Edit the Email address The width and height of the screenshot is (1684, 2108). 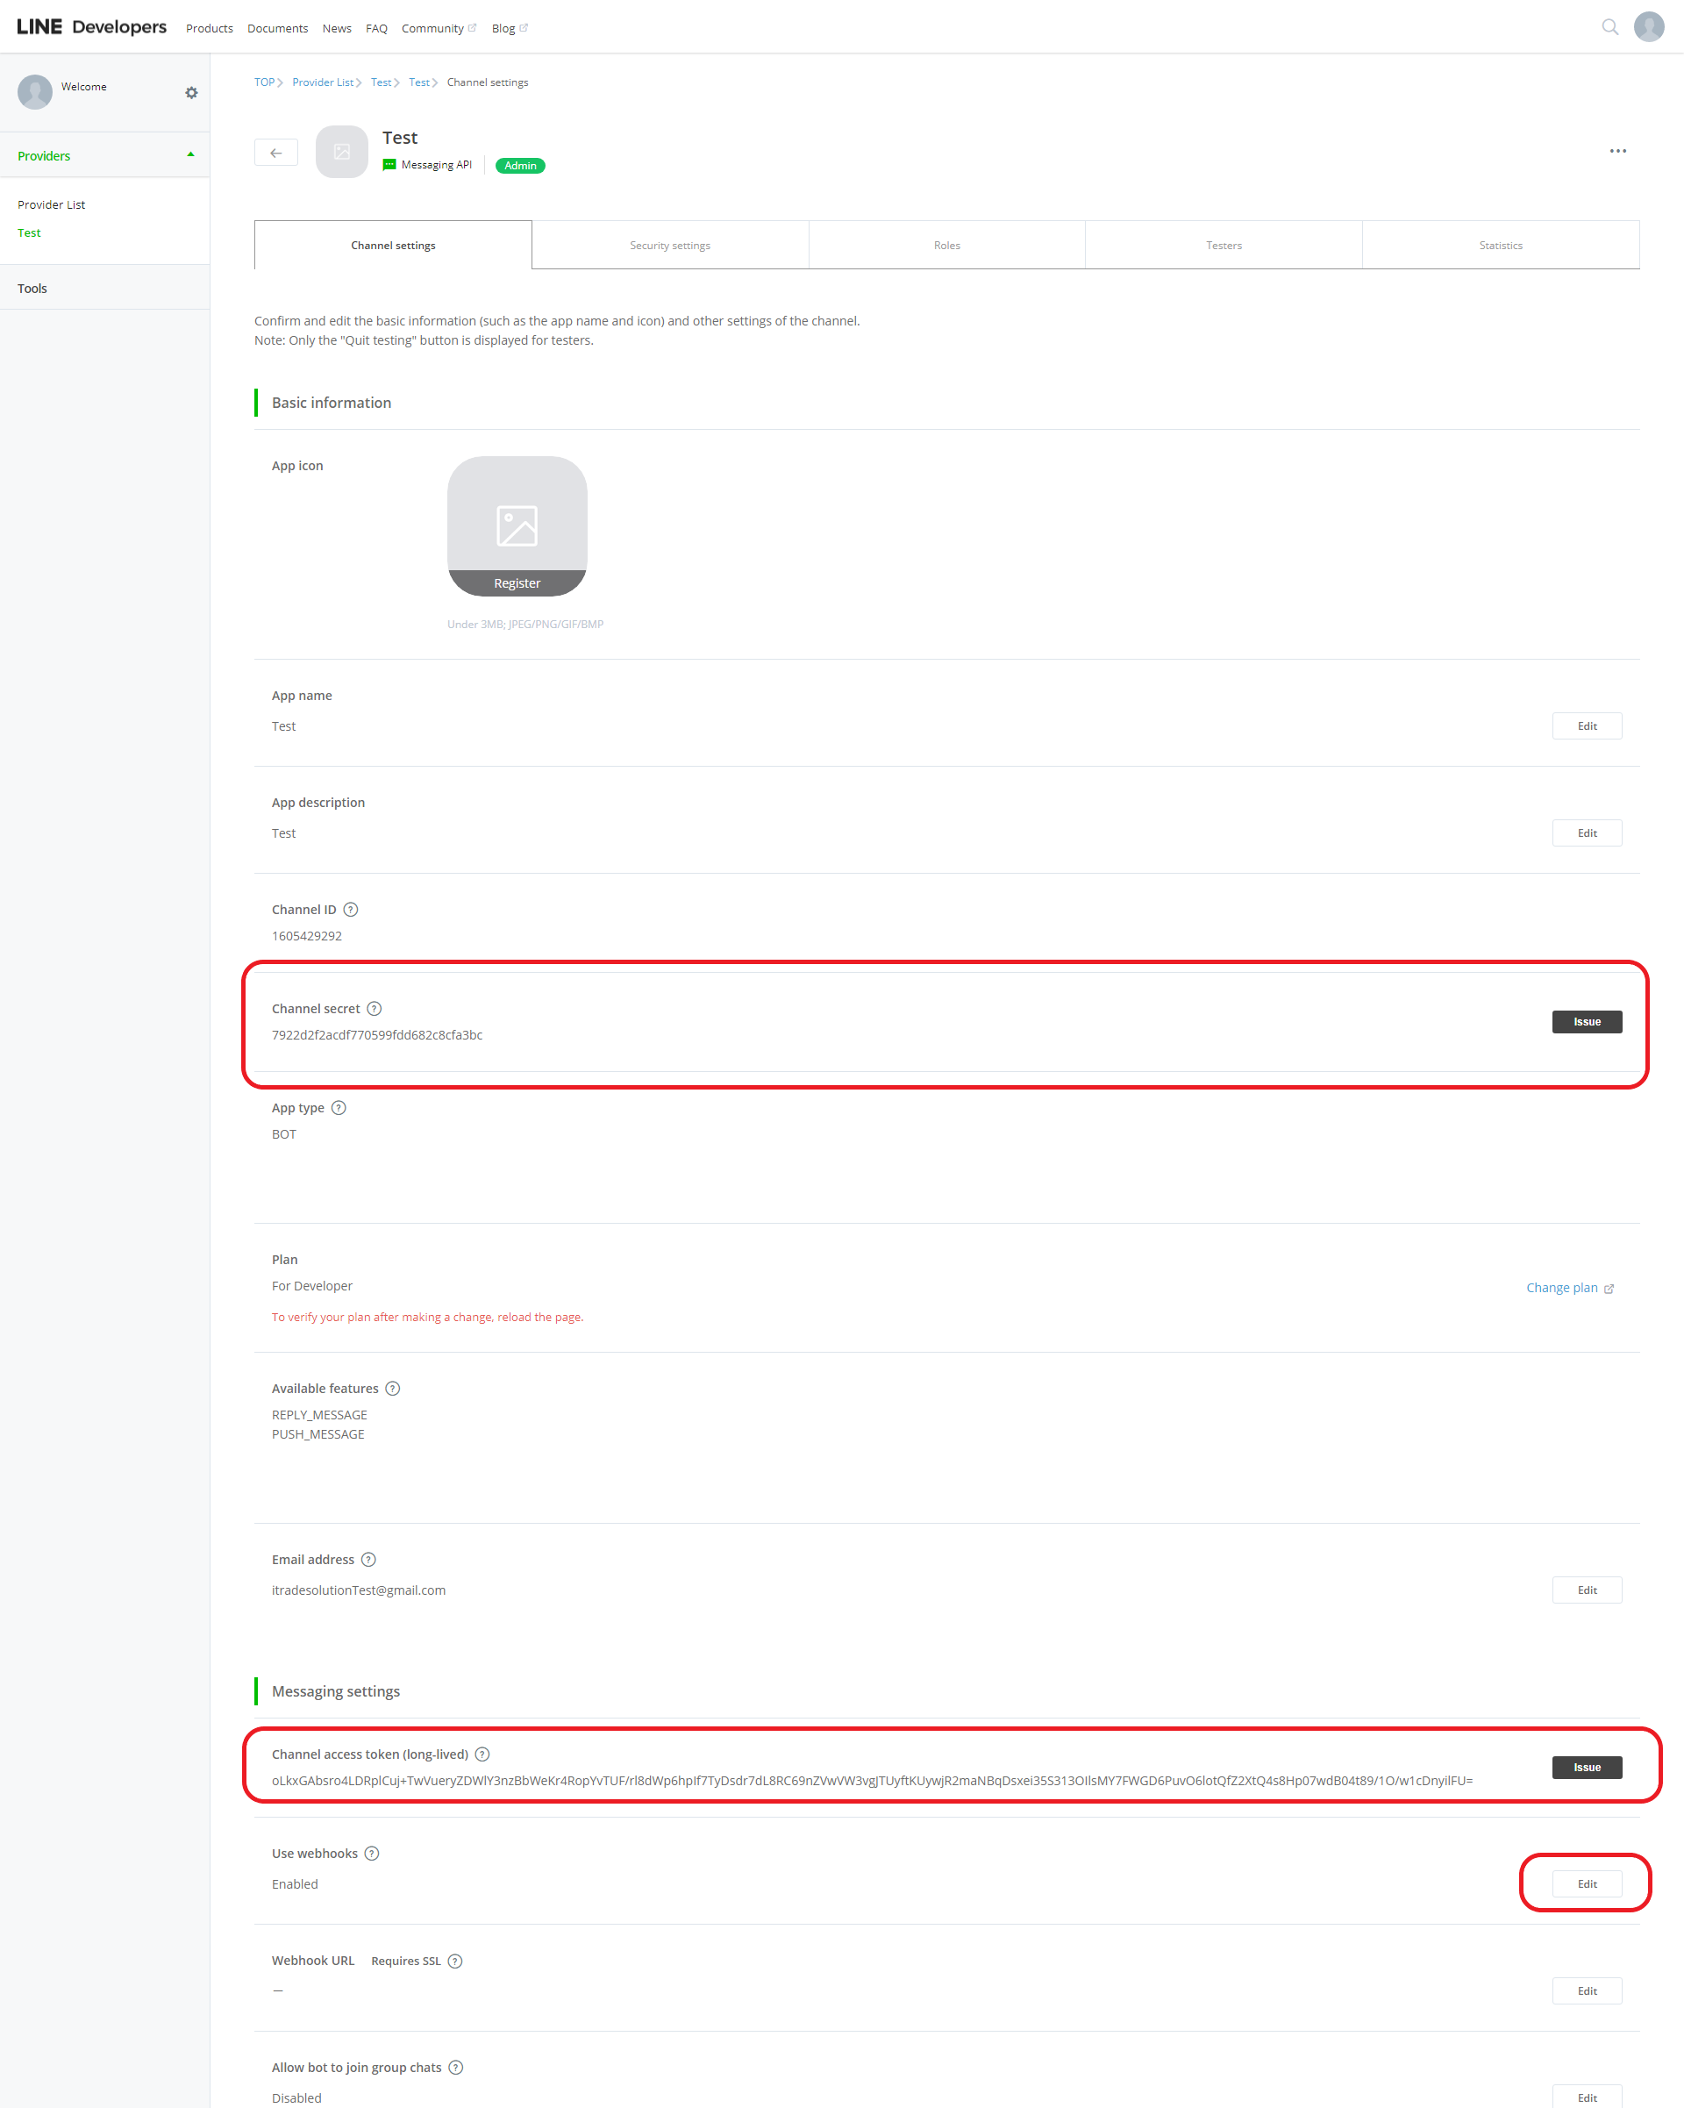(1587, 1590)
